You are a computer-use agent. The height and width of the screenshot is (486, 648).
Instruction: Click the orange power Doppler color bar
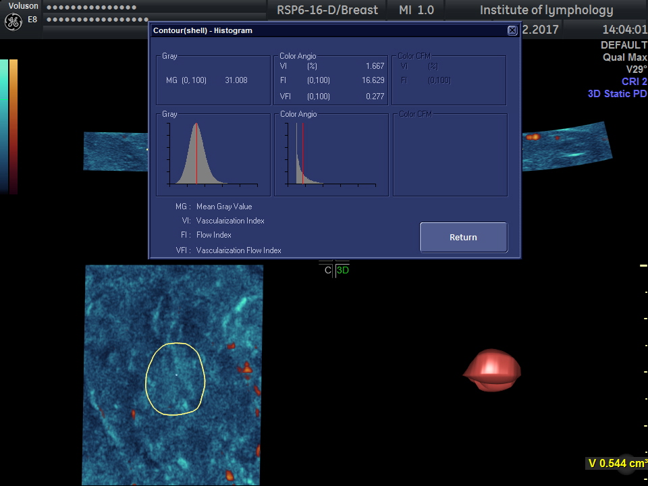click(x=13, y=125)
